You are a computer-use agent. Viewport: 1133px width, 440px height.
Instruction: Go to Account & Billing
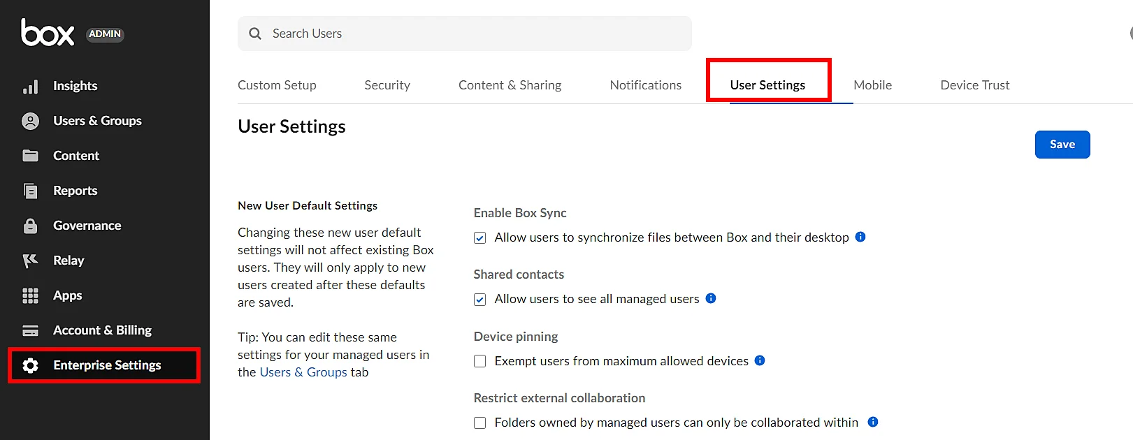(x=103, y=330)
